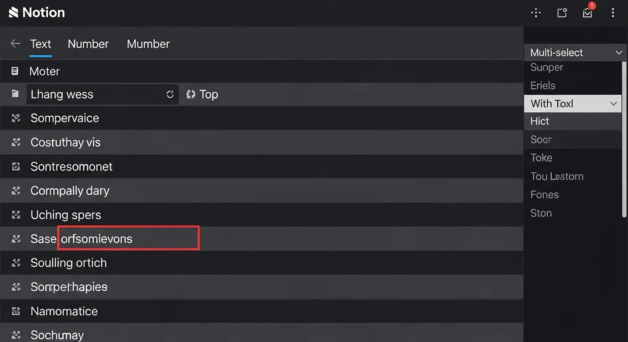The width and height of the screenshot is (628, 342).
Task: Select the Toke option in list
Action: pyautogui.click(x=541, y=158)
